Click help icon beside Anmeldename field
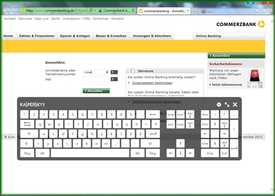This screenshot has width=275, height=196. [x=114, y=72]
